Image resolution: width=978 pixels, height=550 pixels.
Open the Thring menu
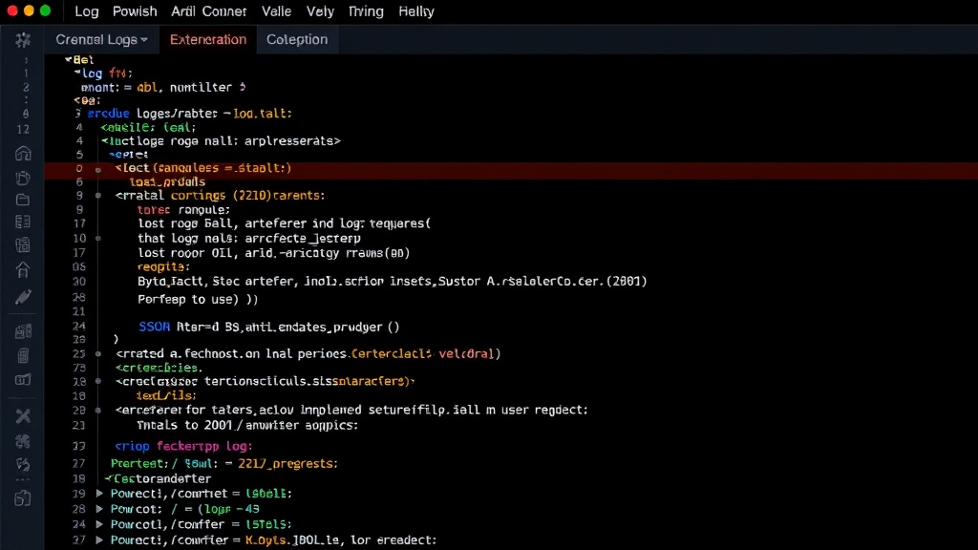(x=366, y=11)
